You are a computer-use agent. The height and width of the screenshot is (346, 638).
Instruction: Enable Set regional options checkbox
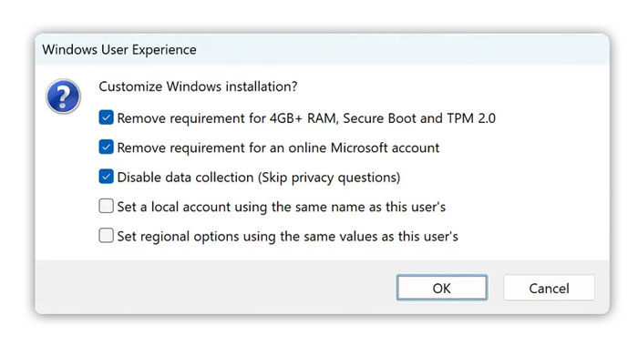(106, 236)
